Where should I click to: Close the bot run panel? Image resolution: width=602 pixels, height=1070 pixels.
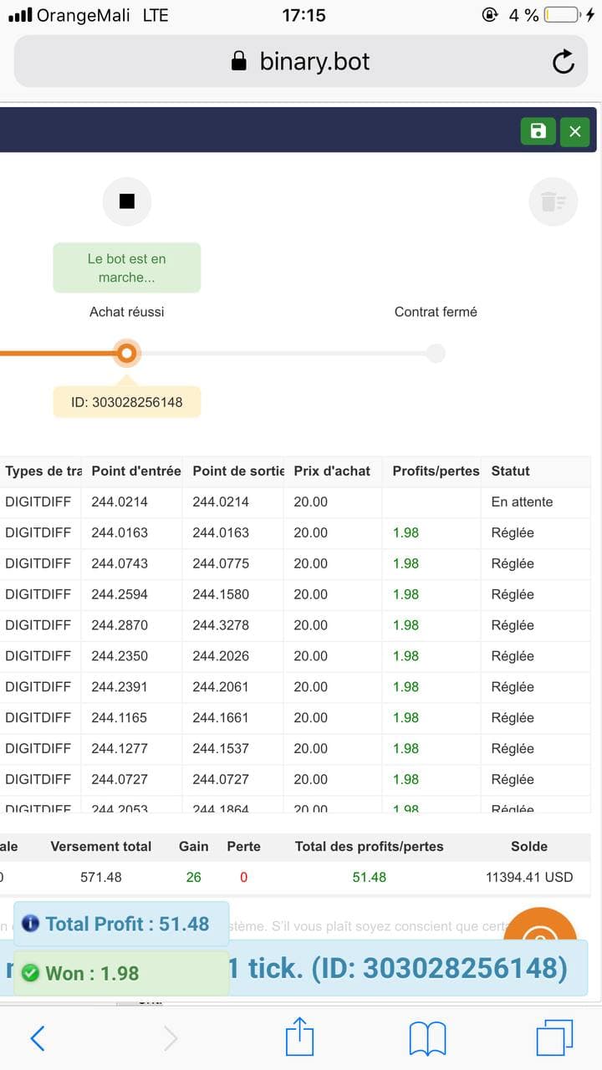point(574,131)
